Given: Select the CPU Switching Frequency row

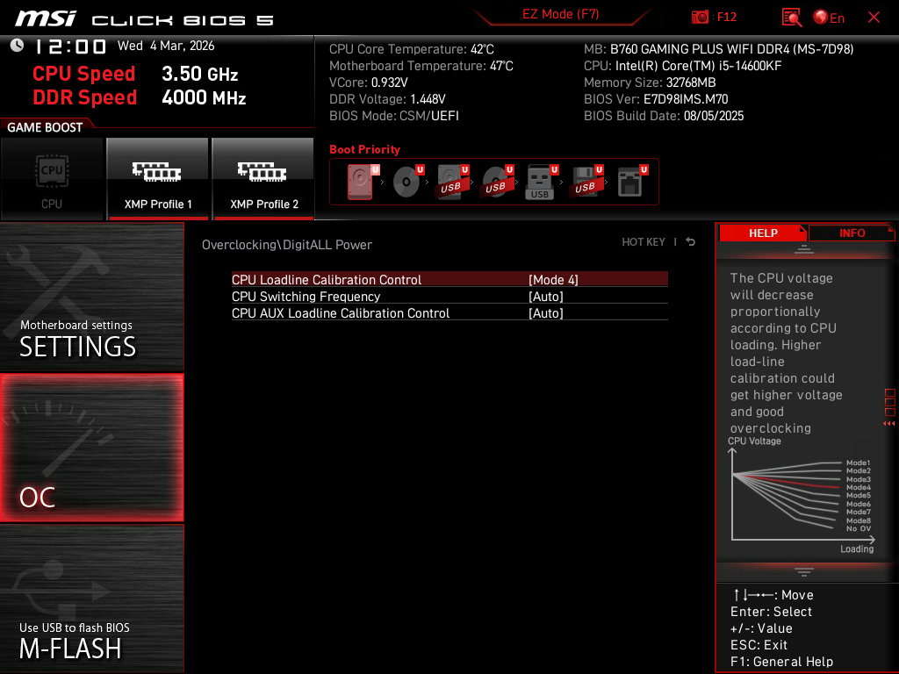Looking at the screenshot, I should pos(449,297).
